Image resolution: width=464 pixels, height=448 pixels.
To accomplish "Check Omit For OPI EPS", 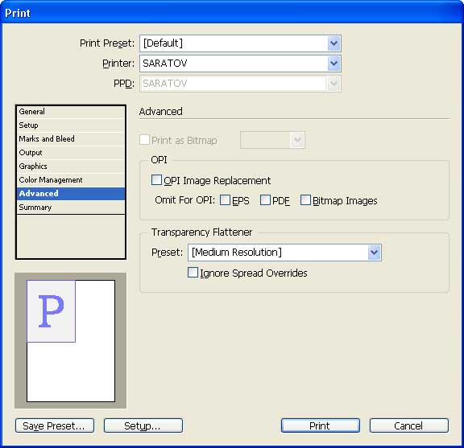I will click(226, 200).
